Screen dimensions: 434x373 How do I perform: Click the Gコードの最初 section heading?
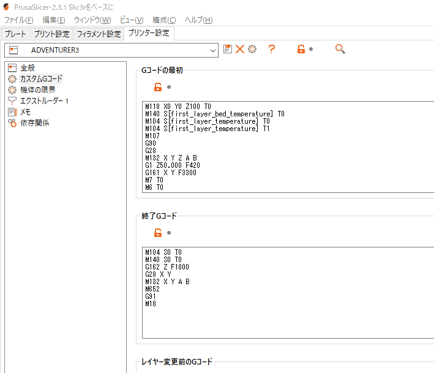click(162, 70)
